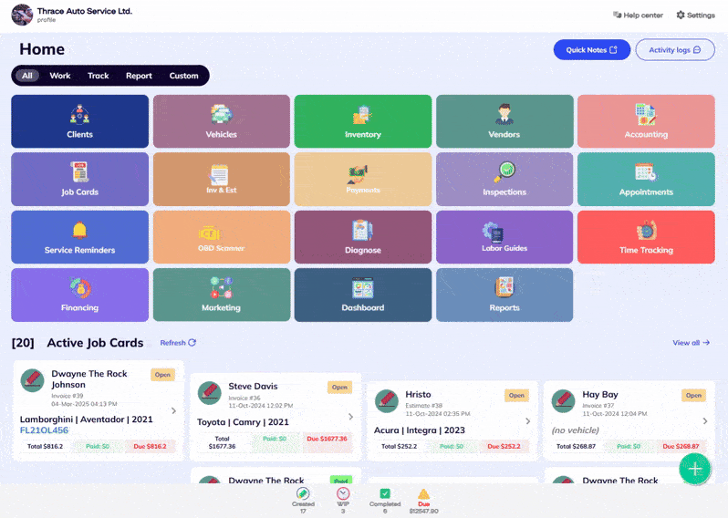Click Steve Davis avatar icon
The width and height of the screenshot is (728, 518).
(x=210, y=393)
